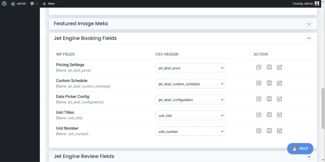Click the plus icon for Unit Titles row

(x=259, y=115)
